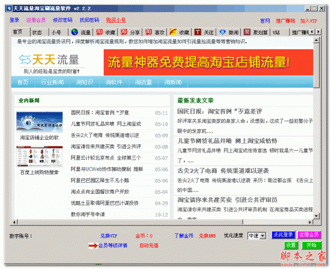Screen dimensions: 331x269
Task: Click the app icon in title bar
Action: click(9, 8)
